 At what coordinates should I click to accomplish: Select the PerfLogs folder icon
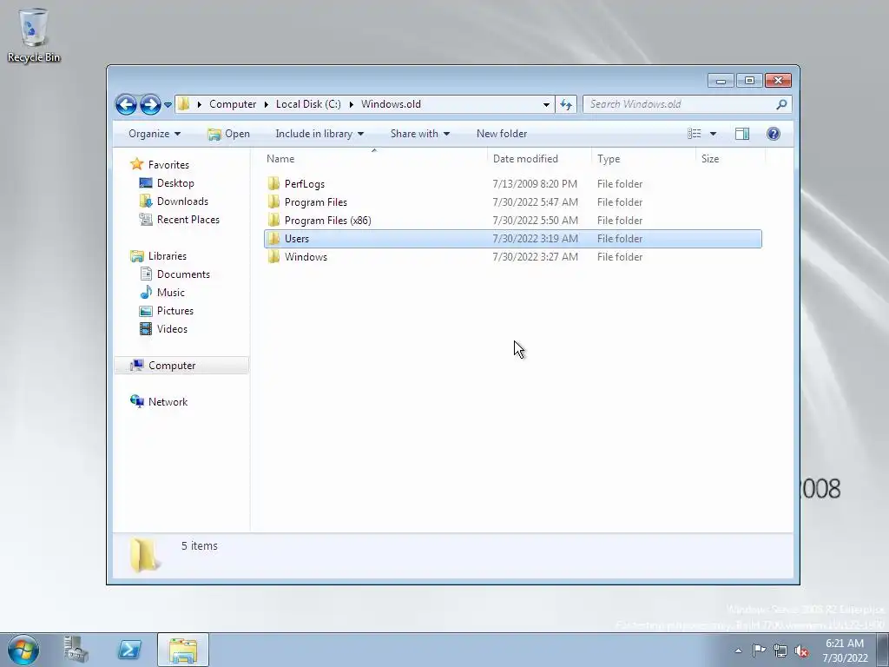point(273,184)
